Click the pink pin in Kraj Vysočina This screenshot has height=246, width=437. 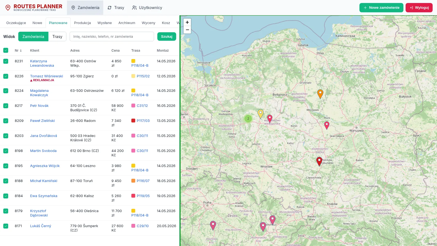[263, 227]
